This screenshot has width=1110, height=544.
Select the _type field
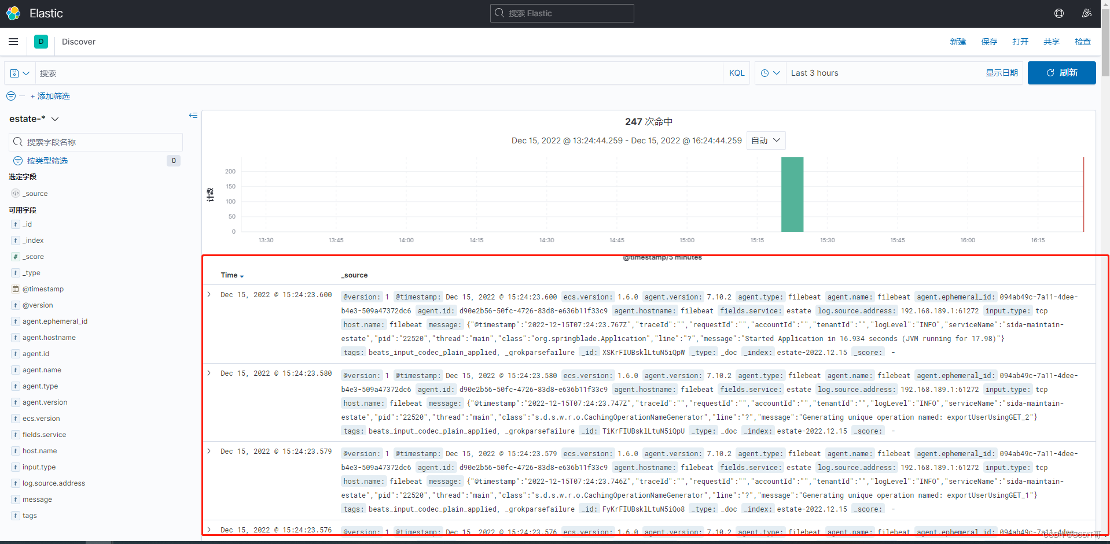[31, 273]
